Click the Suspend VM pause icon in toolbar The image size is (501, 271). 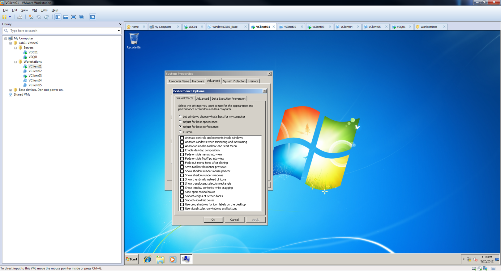tap(4, 17)
